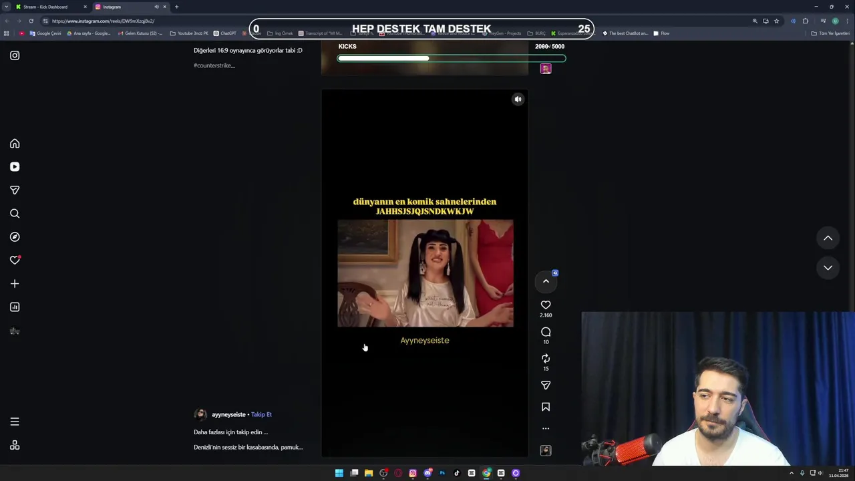Click the Create plus icon
The height and width of the screenshot is (481, 855).
[15, 284]
